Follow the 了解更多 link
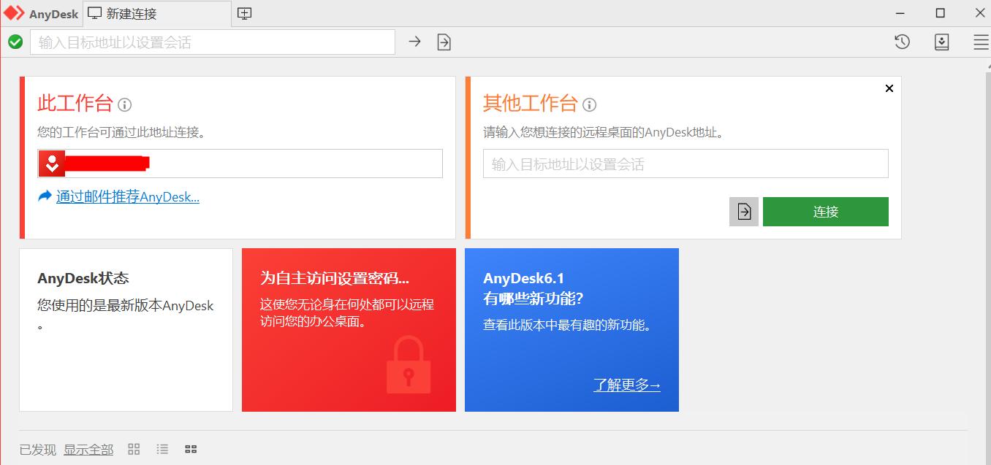Image resolution: width=991 pixels, height=465 pixels. 627,385
